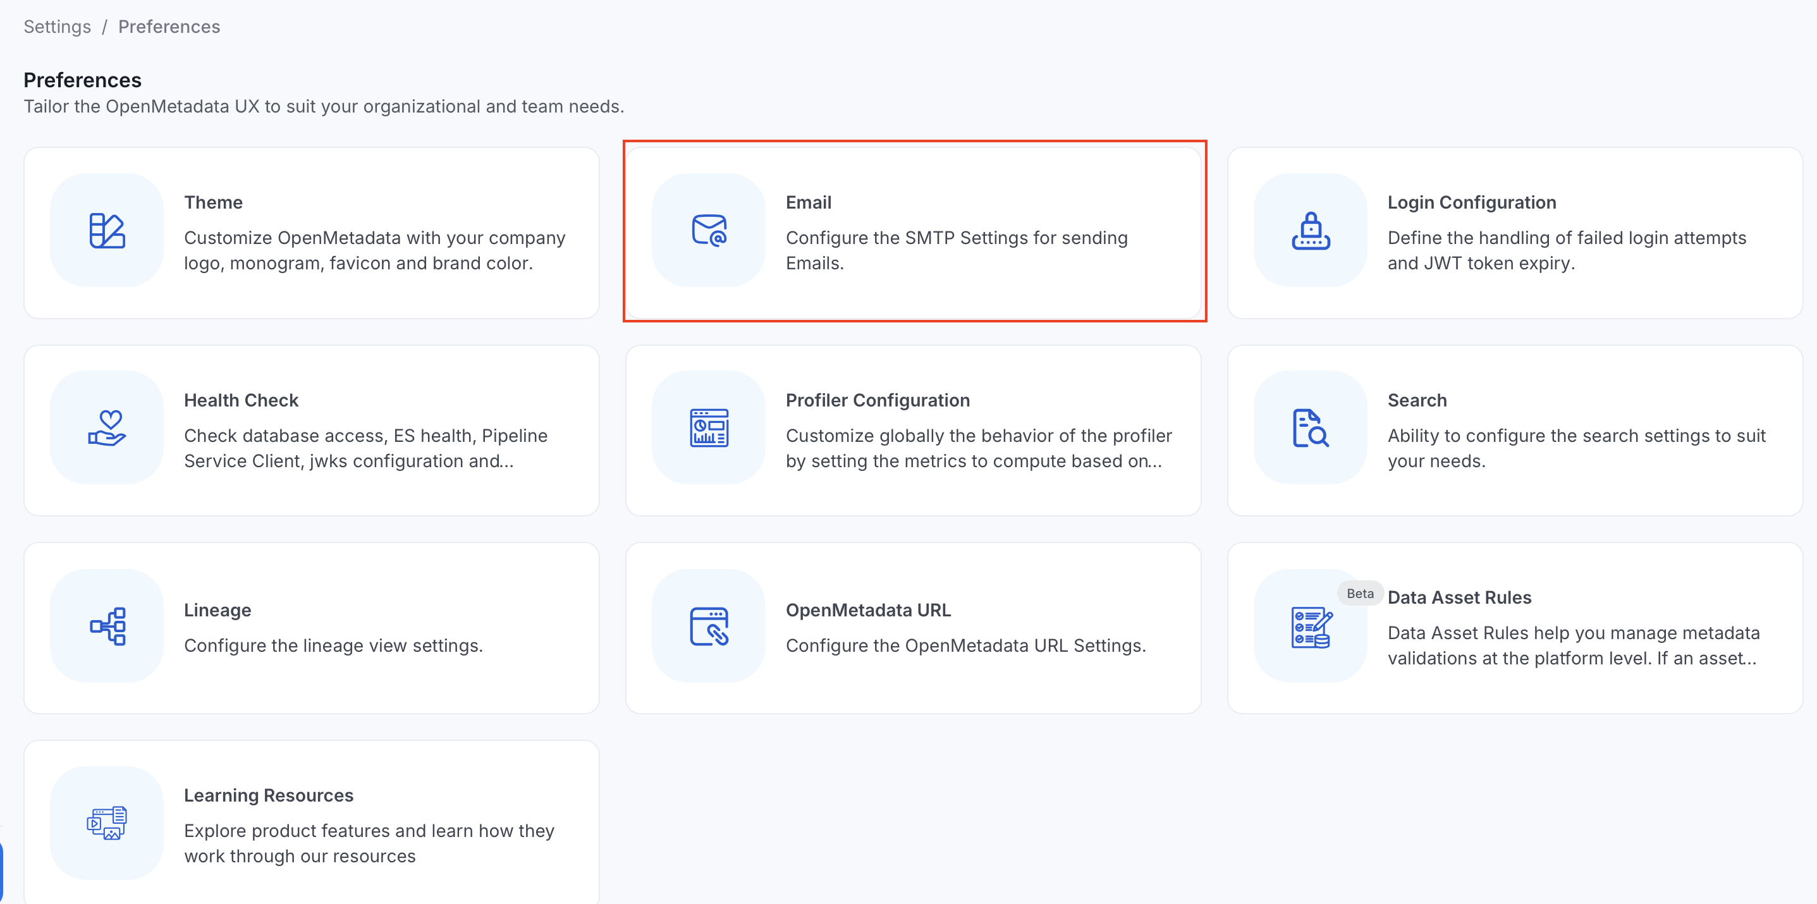Screen dimensions: 1817x904
Task: Click the Theme palette icon
Action: [107, 230]
